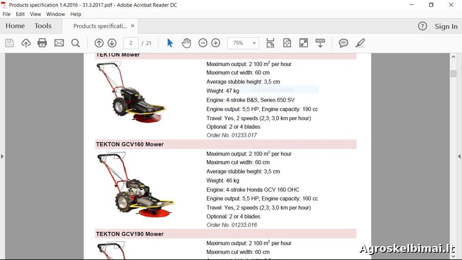
Task: Select the Products specification document tab
Action: pos(100,26)
